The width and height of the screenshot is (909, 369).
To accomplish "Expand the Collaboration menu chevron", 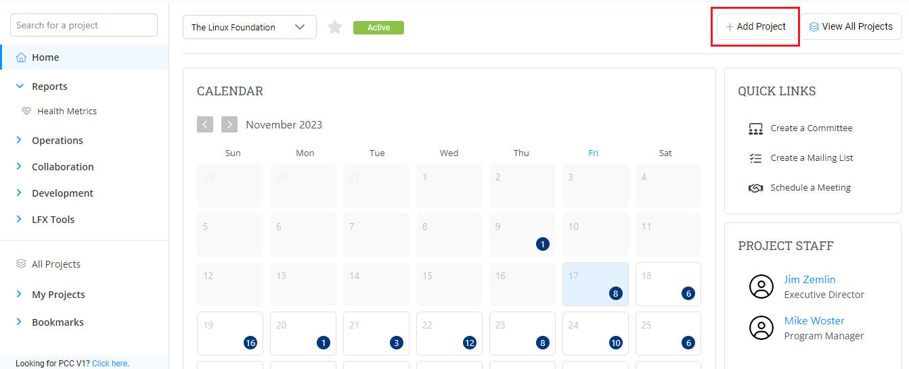I will click(x=20, y=167).
